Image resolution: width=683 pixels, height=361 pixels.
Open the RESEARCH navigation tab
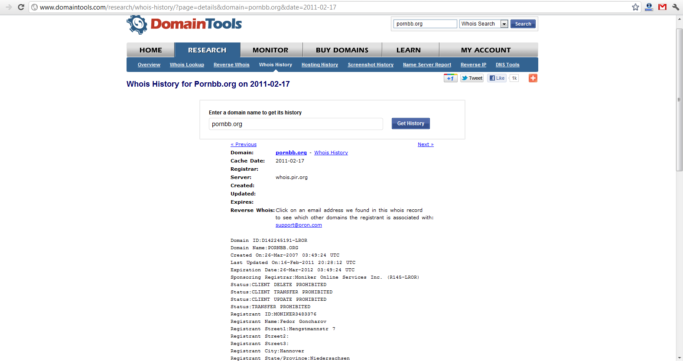pos(207,50)
